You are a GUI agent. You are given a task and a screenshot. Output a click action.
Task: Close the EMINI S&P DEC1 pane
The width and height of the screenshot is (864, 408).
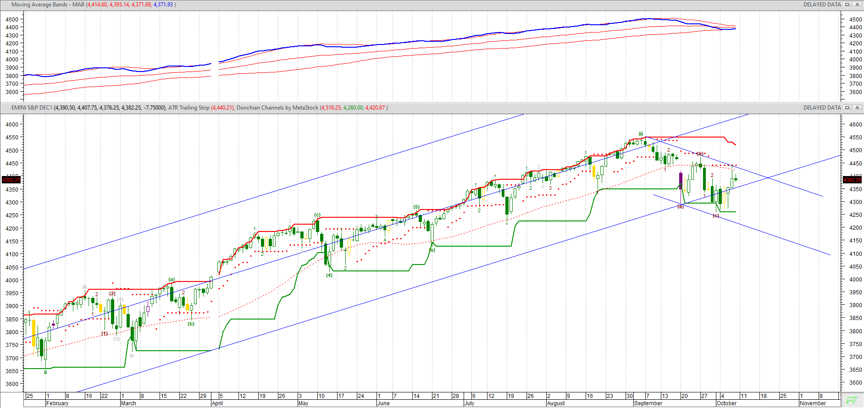[x=857, y=108]
